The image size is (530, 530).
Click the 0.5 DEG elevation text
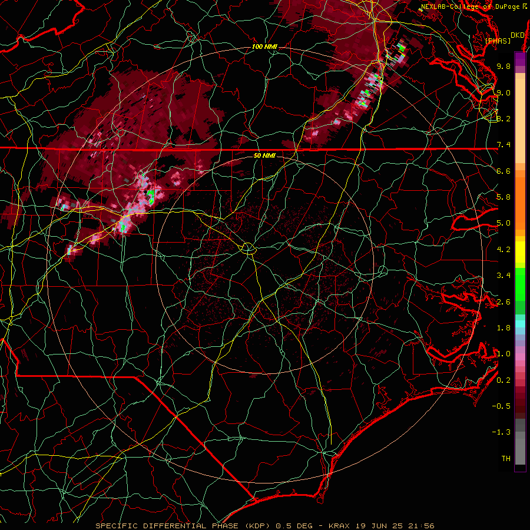click(x=294, y=526)
